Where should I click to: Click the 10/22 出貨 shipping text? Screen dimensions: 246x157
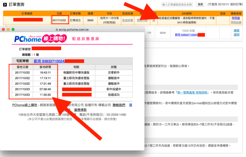click(x=188, y=31)
